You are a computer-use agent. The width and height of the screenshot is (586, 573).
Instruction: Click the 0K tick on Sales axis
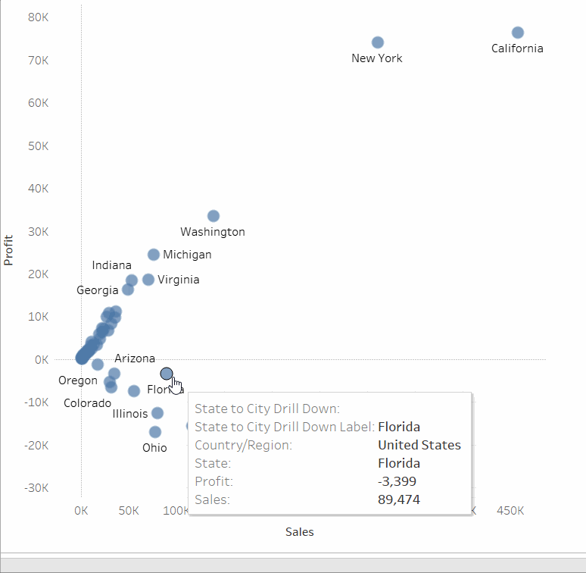tap(81, 511)
